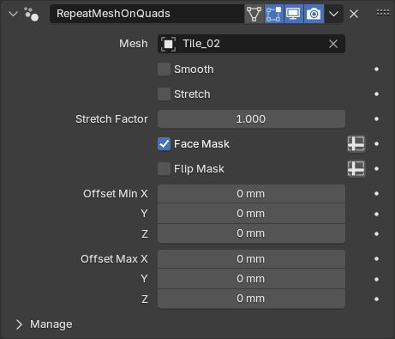Toggle attribute input for Flip Mask

coord(356,168)
